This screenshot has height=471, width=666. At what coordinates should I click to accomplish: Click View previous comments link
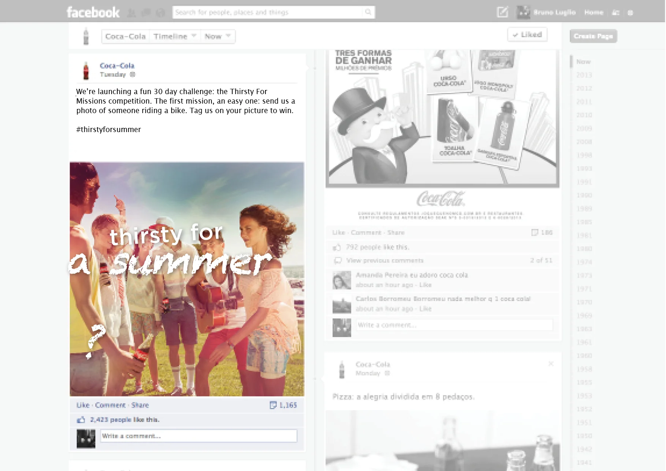point(385,260)
